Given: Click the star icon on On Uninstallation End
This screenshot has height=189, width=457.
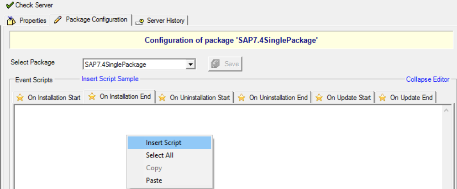Looking at the screenshot, I should (x=242, y=98).
